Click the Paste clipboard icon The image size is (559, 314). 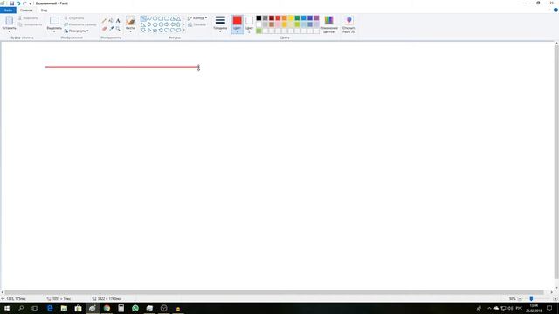pos(10,21)
